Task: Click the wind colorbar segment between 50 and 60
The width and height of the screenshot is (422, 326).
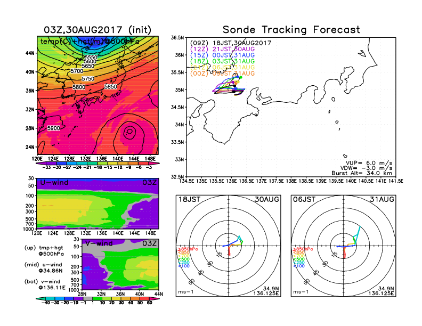Action: (145, 298)
